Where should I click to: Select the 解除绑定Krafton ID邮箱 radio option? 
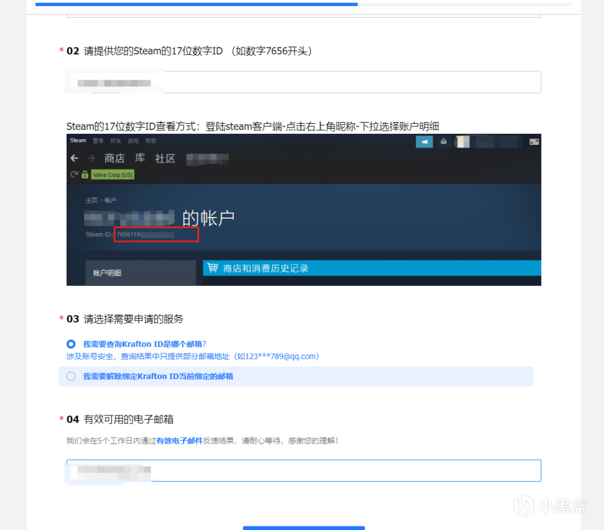(71, 376)
